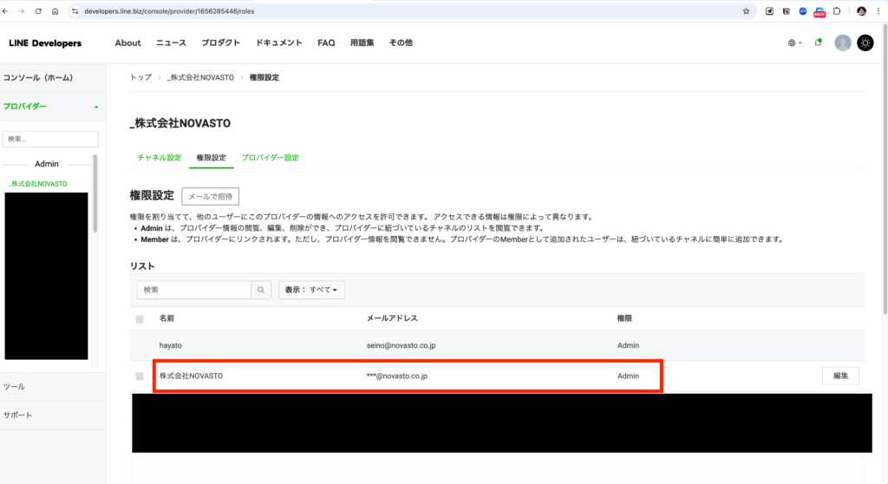Click the notification bell icon
888x484 pixels.
[x=818, y=43]
